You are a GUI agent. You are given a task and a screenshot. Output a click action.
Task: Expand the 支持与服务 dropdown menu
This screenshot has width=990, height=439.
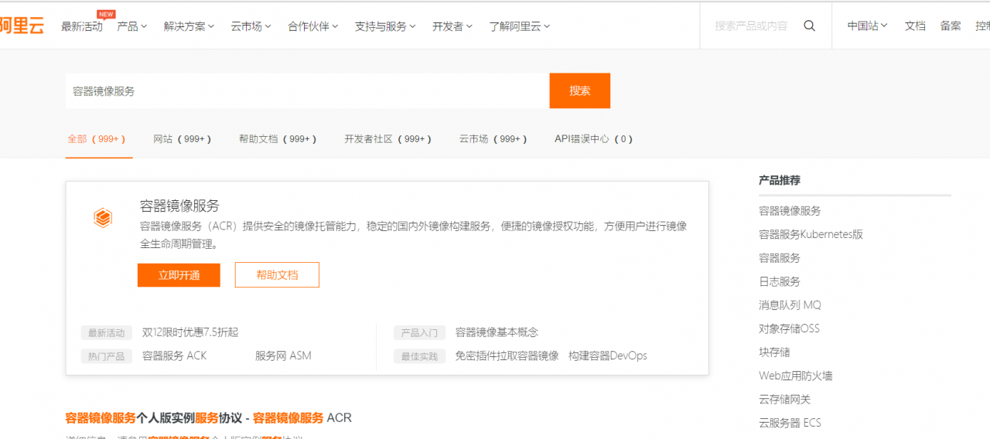[x=386, y=26]
